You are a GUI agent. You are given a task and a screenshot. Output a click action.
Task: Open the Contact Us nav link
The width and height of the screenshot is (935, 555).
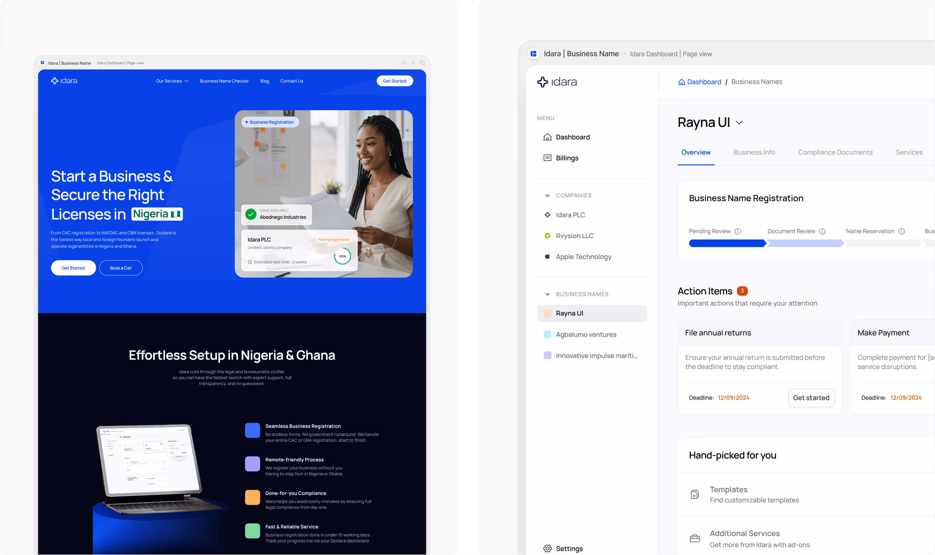pos(292,81)
